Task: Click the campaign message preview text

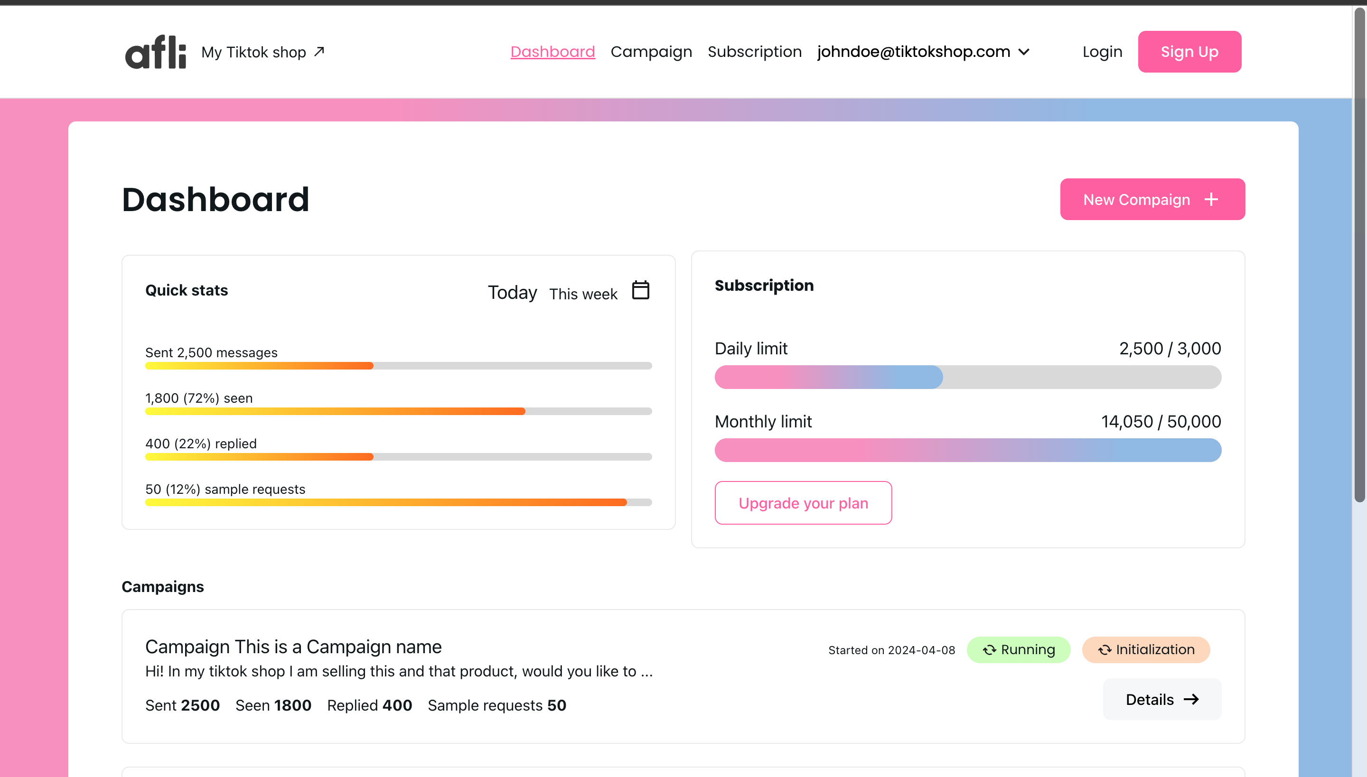Action: (399, 671)
